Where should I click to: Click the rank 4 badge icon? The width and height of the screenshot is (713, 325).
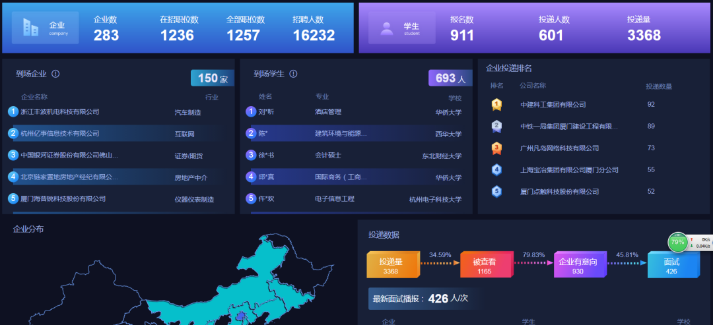pyautogui.click(x=496, y=169)
